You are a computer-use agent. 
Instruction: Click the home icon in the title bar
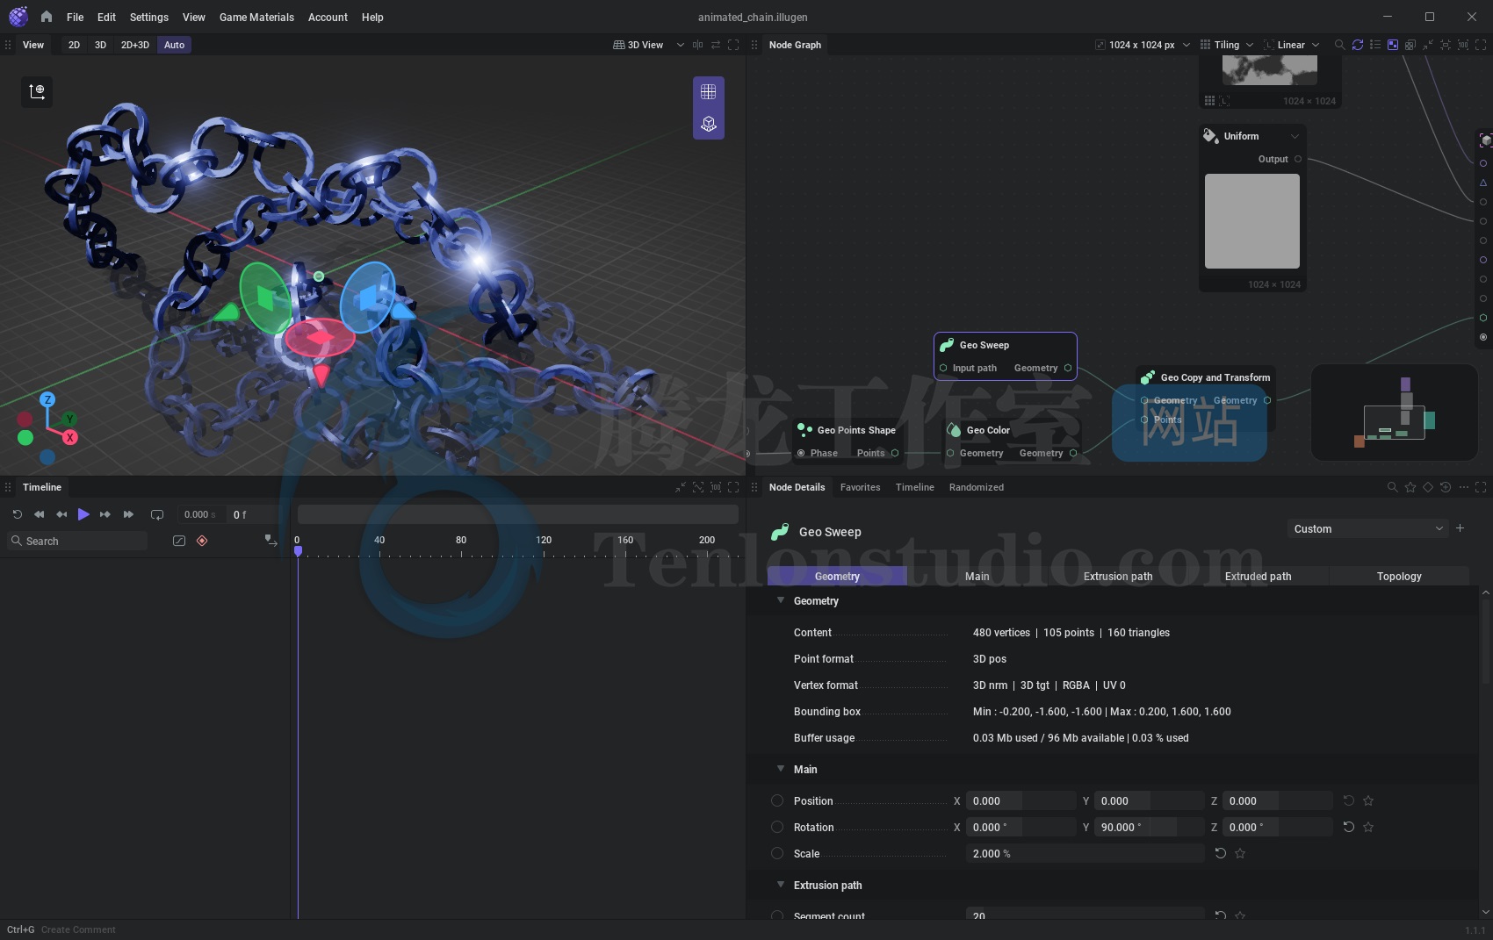(x=47, y=17)
